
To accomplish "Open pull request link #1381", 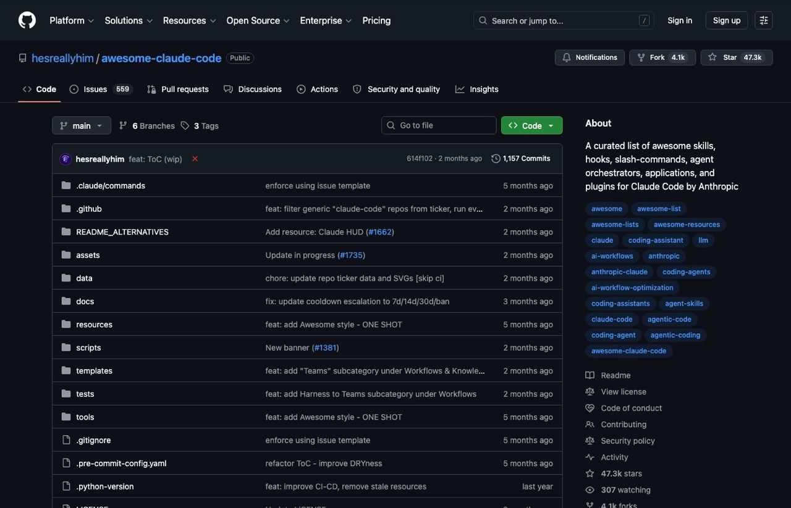I will [x=325, y=348].
